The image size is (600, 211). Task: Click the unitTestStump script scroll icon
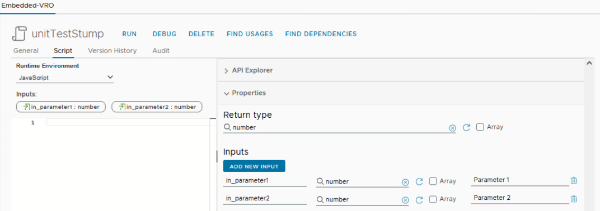click(19, 33)
